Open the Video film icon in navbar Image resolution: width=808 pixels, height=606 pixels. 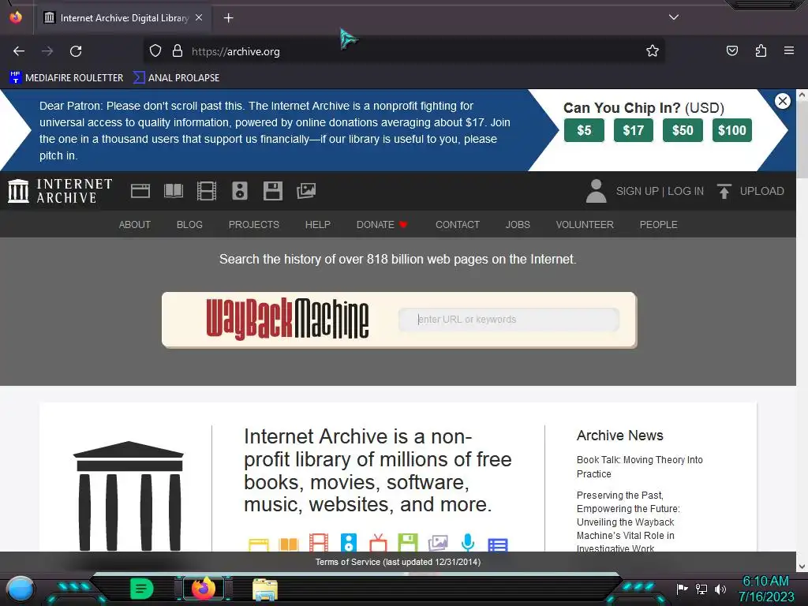[207, 191]
